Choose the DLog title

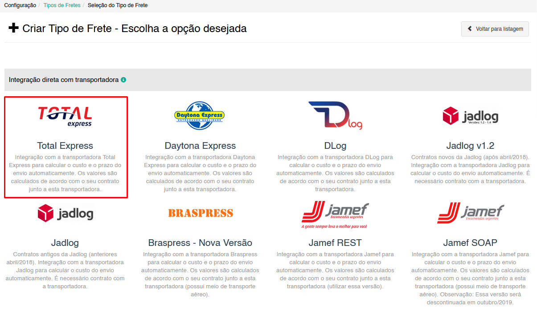pos(335,146)
